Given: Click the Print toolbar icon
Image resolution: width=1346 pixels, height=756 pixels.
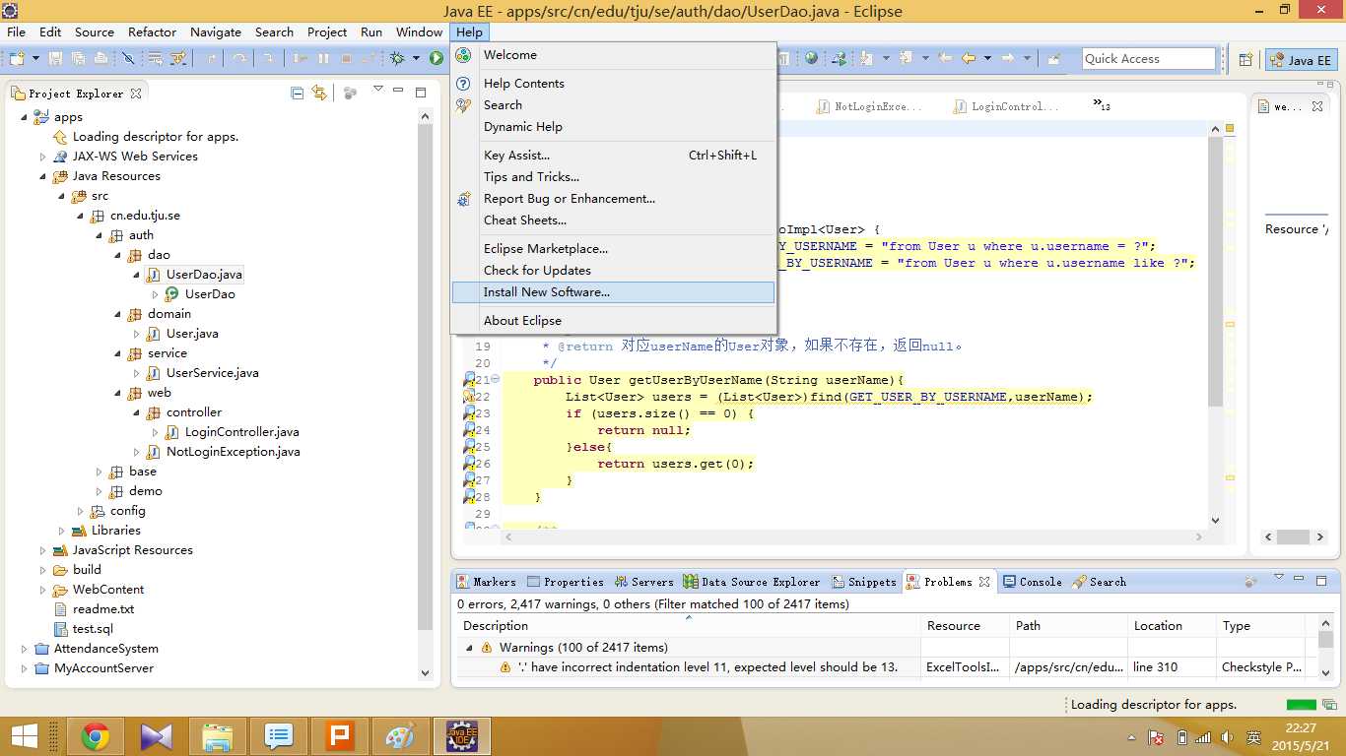Looking at the screenshot, I should pyautogui.click(x=100, y=59).
